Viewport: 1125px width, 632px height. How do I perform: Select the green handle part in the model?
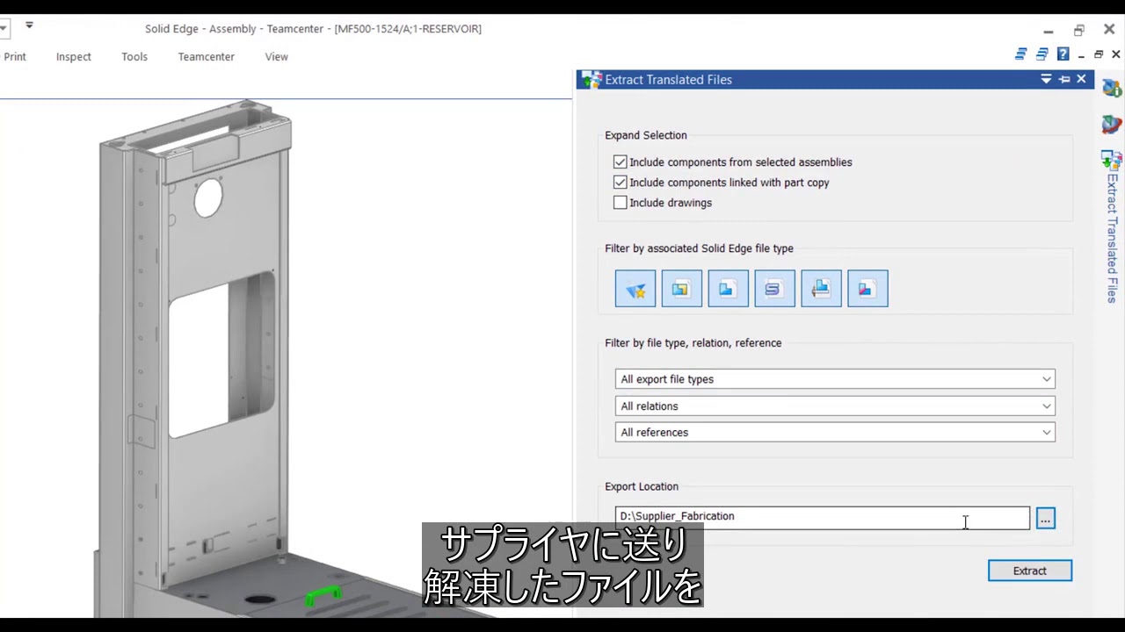(323, 596)
